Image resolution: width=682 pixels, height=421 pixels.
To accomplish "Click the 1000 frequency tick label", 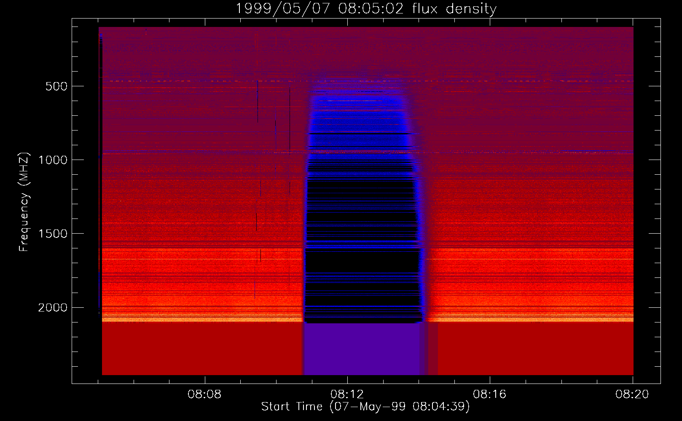I will pos(53,160).
